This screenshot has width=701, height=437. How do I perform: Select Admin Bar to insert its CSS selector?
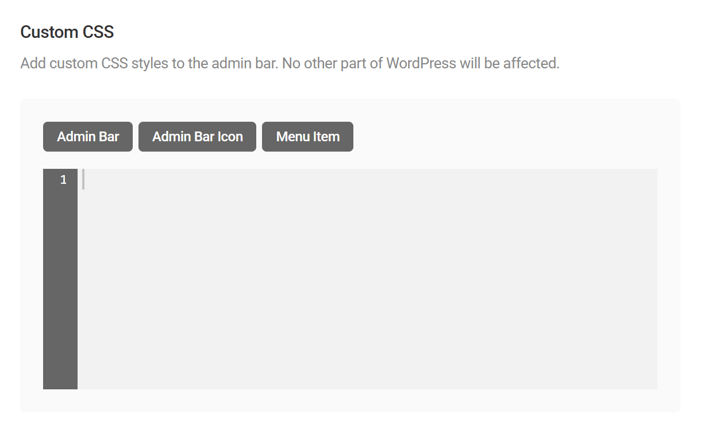pyautogui.click(x=87, y=136)
